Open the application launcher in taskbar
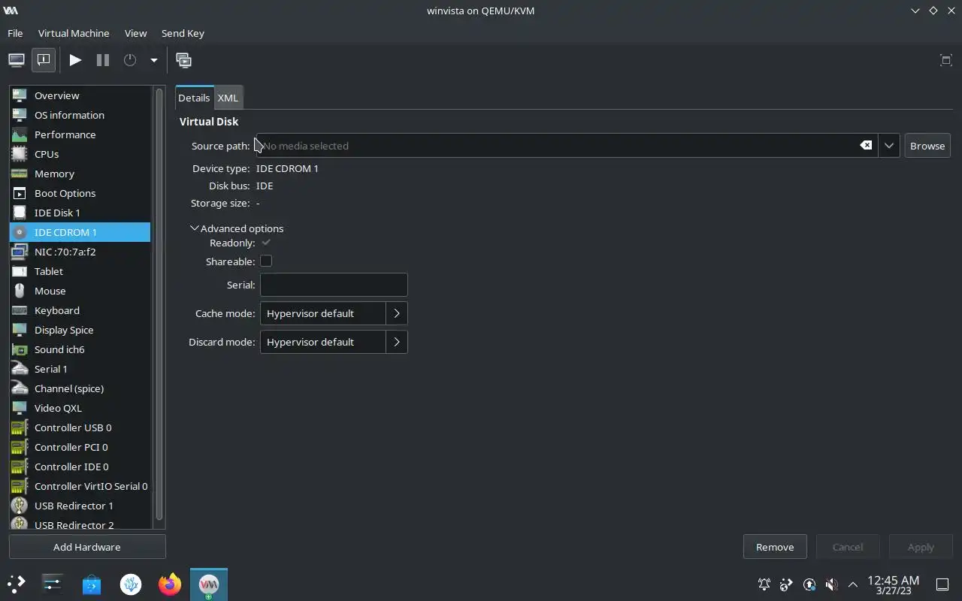The image size is (962, 601). tap(17, 584)
